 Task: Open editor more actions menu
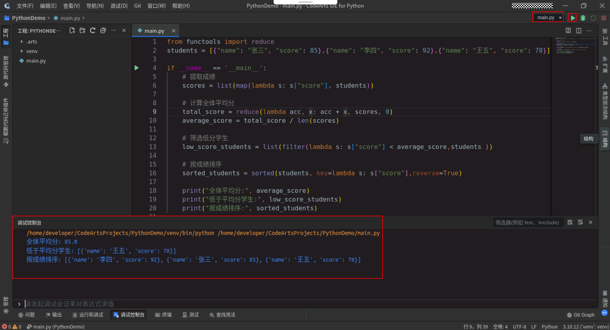click(589, 31)
